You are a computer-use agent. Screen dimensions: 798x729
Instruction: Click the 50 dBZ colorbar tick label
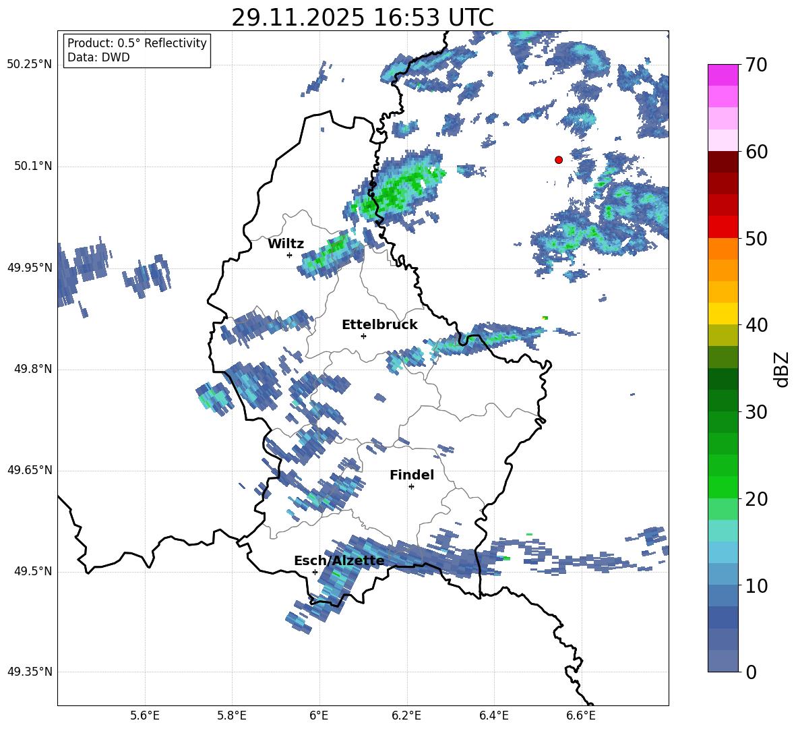pyautogui.click(x=756, y=239)
